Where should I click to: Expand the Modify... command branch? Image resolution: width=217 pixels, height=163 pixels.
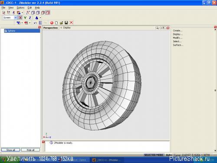pos(178,38)
